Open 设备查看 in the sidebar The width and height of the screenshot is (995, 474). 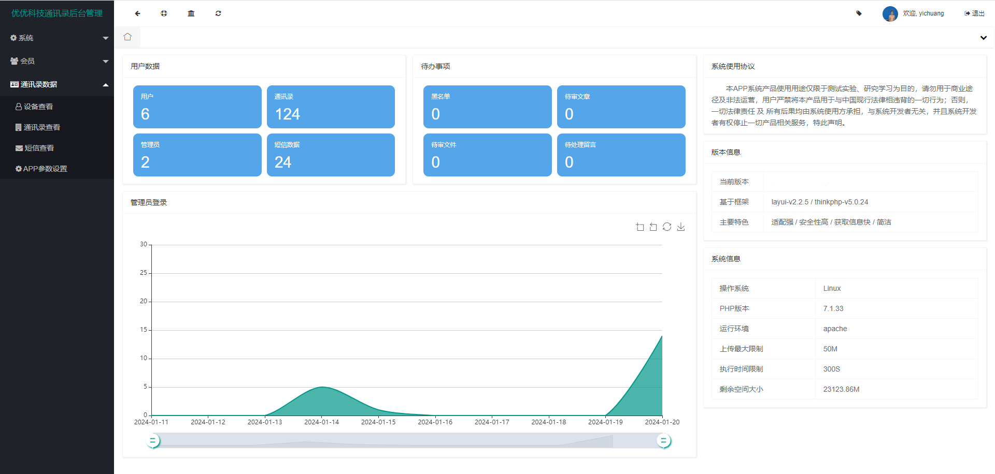tap(38, 107)
